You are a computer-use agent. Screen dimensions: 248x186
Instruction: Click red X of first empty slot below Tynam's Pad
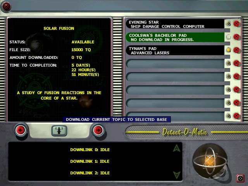[x=236, y=63]
